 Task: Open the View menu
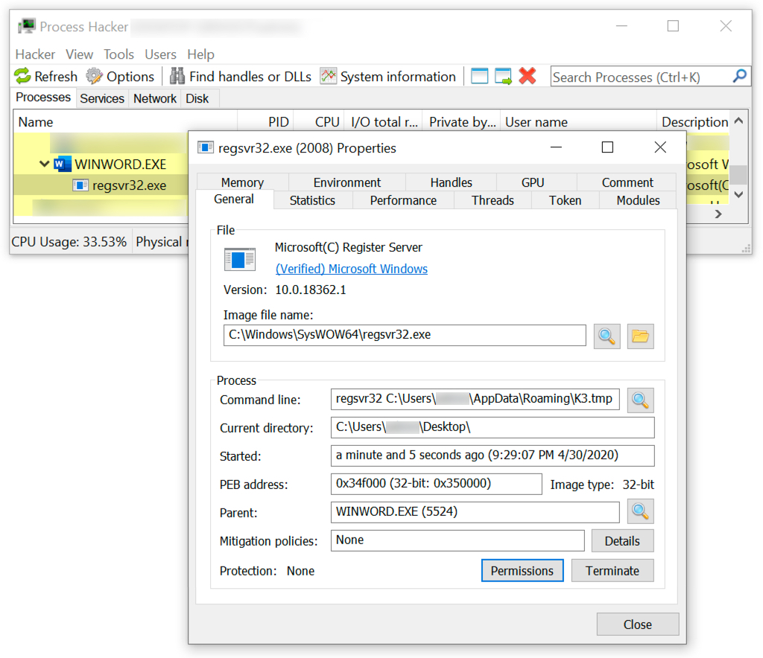point(79,54)
